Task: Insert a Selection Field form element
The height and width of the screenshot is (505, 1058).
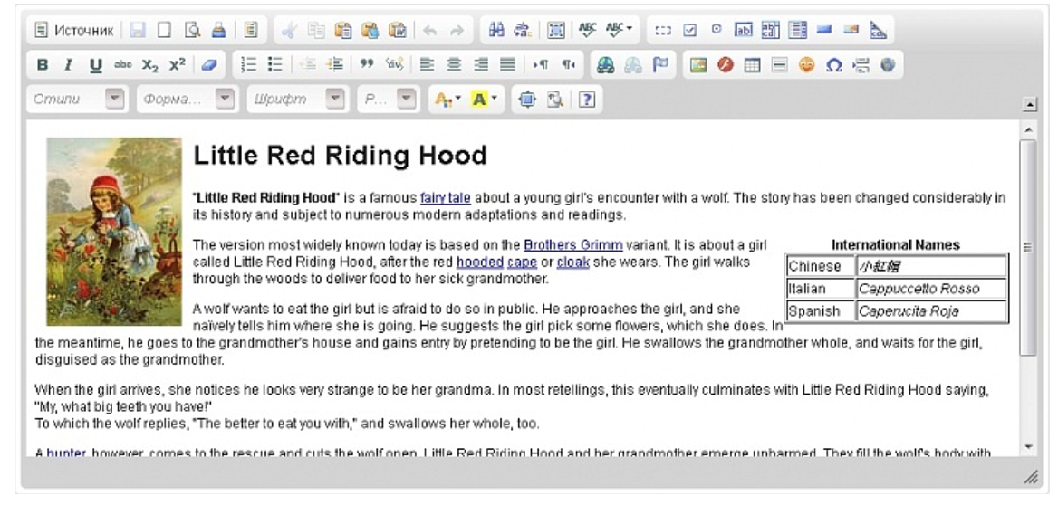Action: point(797,30)
